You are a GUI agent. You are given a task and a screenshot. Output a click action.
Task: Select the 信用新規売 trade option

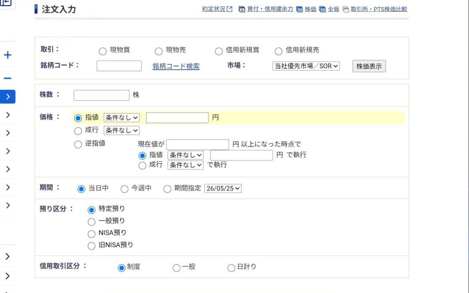point(278,51)
